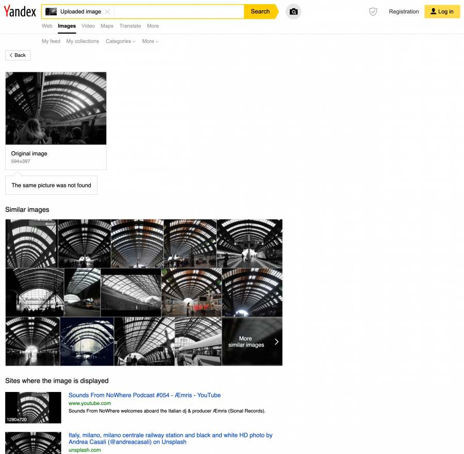Remove the uploaded image chip with the X icon

(x=106, y=11)
